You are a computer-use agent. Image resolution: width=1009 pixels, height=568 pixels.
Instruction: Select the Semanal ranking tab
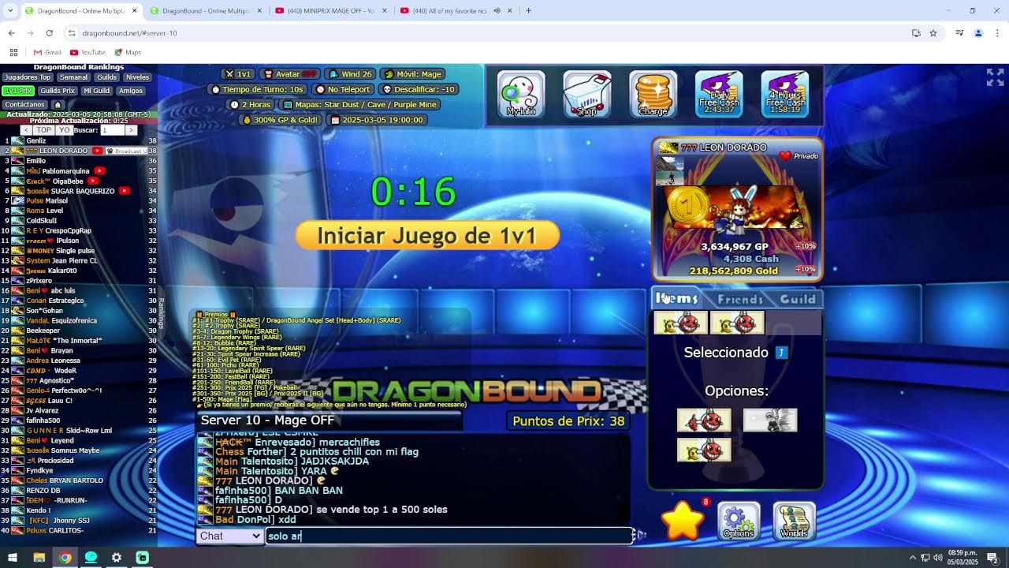tap(74, 77)
